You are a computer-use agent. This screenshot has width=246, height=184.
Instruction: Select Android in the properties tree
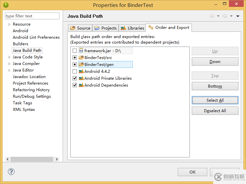pyautogui.click(x=20, y=31)
